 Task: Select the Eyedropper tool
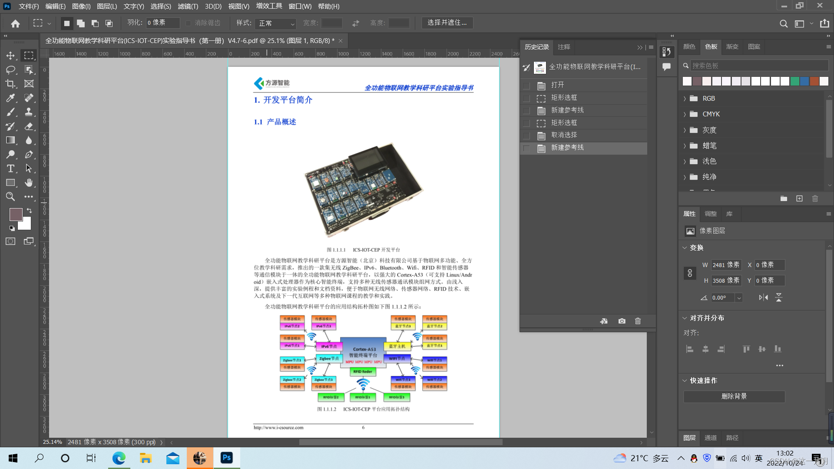click(x=10, y=98)
